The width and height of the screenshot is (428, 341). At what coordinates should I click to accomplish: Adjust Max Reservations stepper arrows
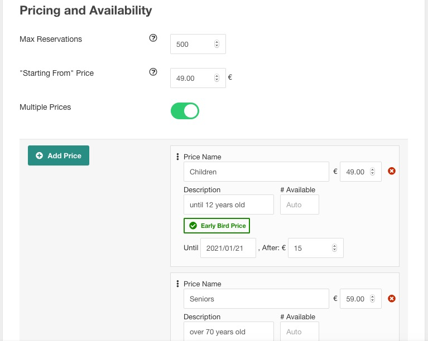pos(217,44)
